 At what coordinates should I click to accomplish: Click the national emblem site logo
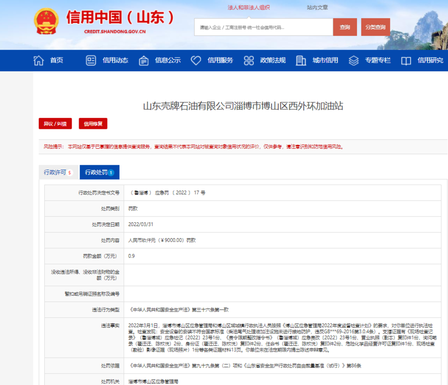(46, 22)
